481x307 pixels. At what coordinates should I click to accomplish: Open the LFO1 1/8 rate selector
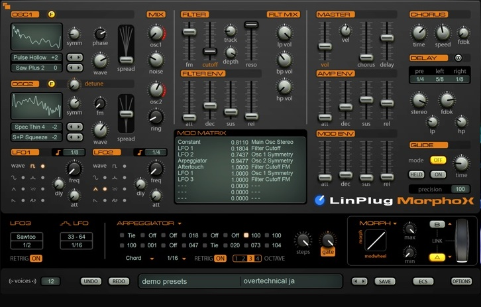coord(74,153)
